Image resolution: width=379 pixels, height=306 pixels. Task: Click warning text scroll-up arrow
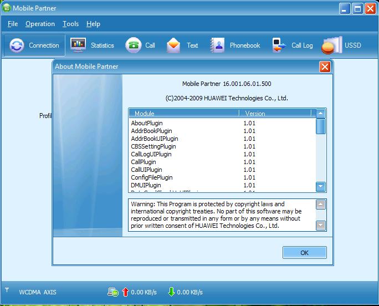[320, 205]
